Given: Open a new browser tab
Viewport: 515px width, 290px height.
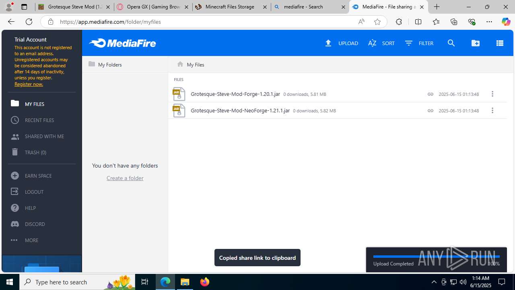Looking at the screenshot, I should pos(437,7).
